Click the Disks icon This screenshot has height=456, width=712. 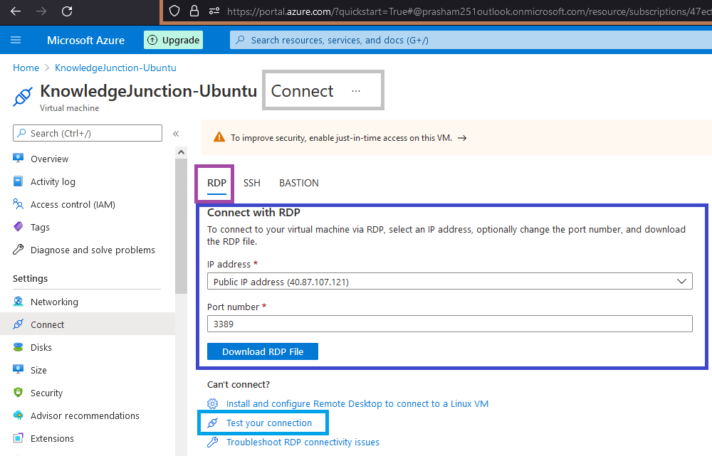pos(19,347)
